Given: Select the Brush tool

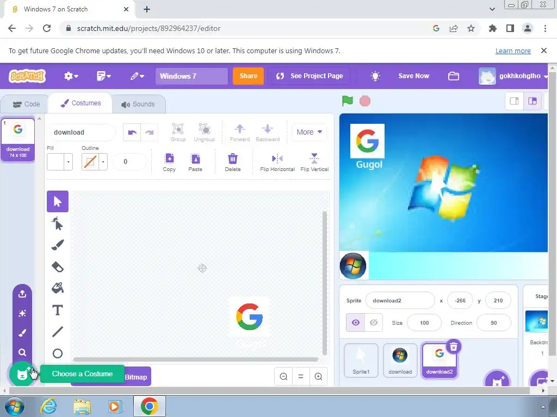Looking at the screenshot, I should coord(58,245).
